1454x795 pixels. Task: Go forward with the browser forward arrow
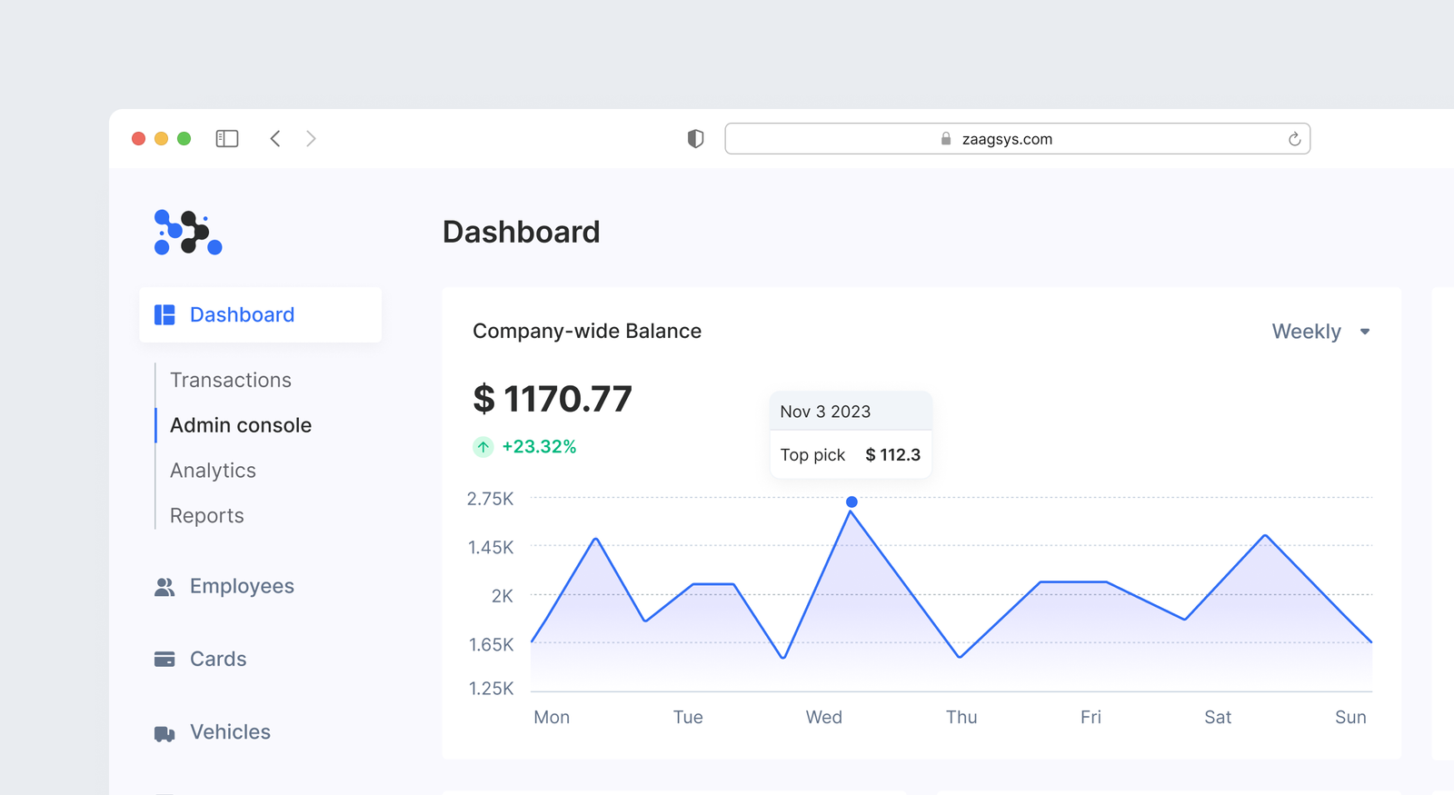click(x=311, y=138)
